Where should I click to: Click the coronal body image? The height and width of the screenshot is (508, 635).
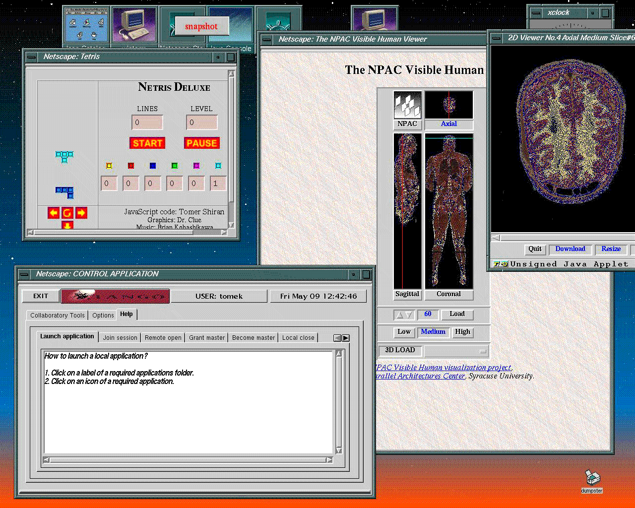(449, 211)
